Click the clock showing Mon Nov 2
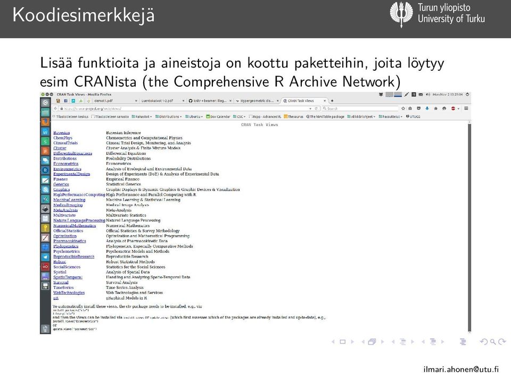This screenshot has width=511, height=373. click(x=448, y=95)
